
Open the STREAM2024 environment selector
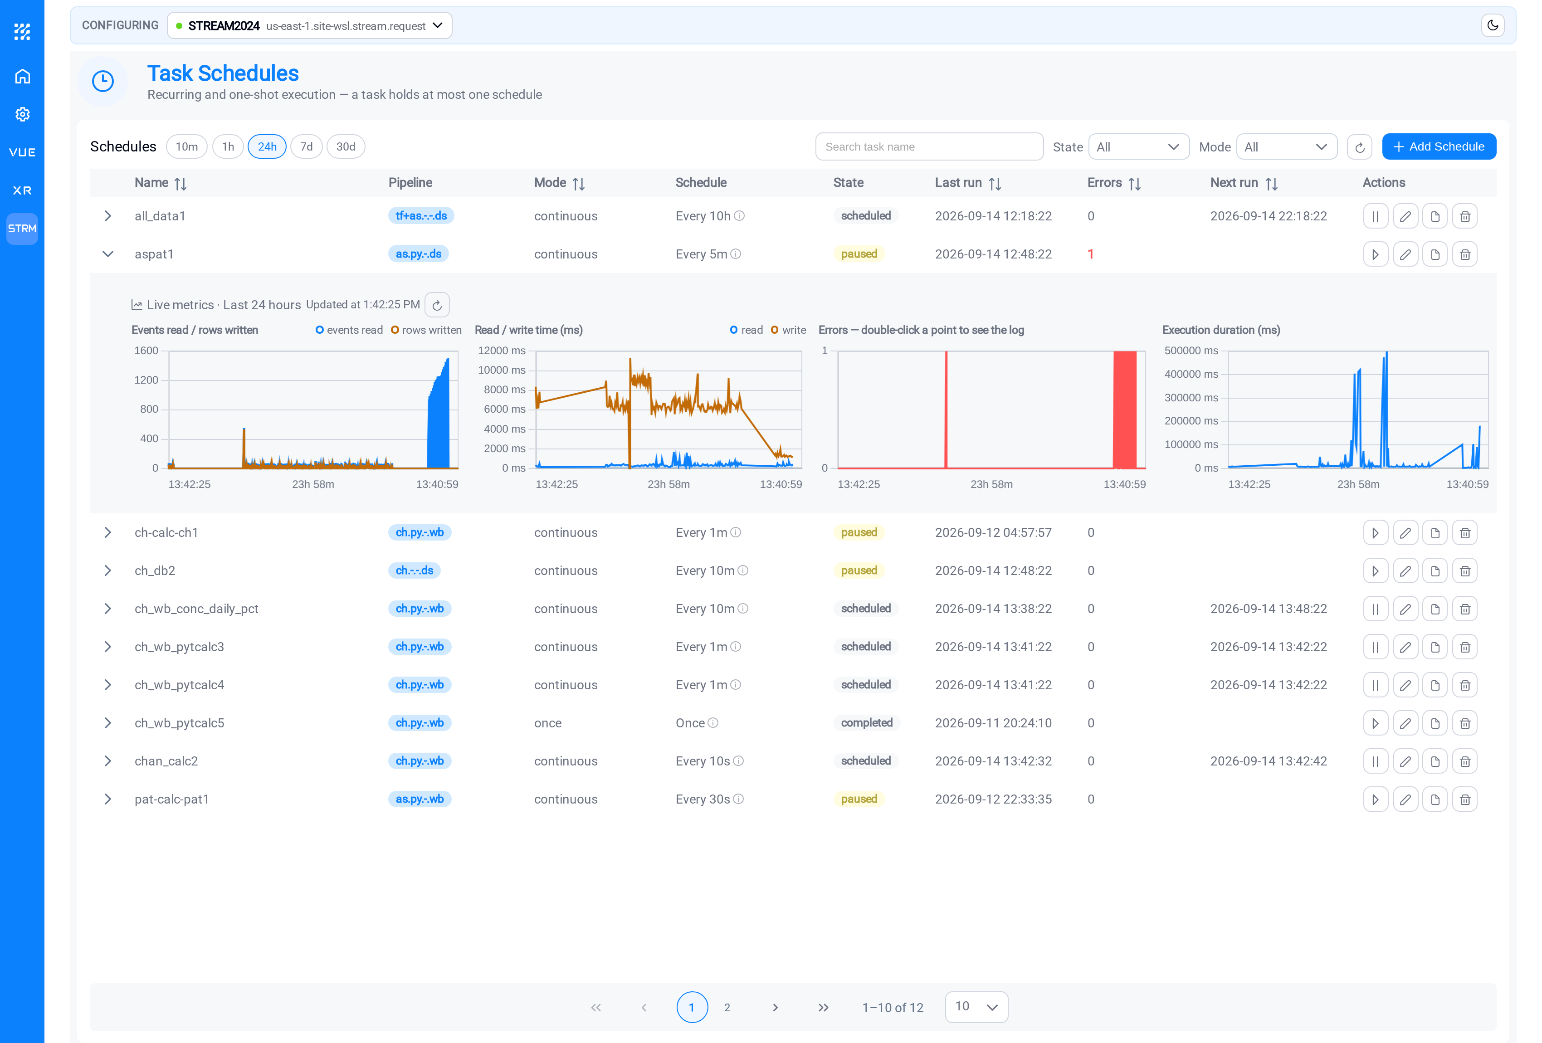click(x=309, y=25)
